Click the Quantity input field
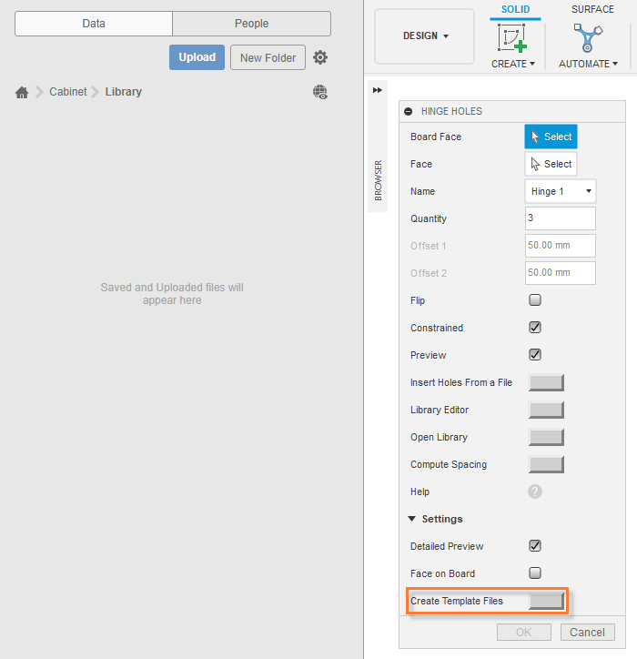Screen dimensions: 637x659 click(x=560, y=218)
